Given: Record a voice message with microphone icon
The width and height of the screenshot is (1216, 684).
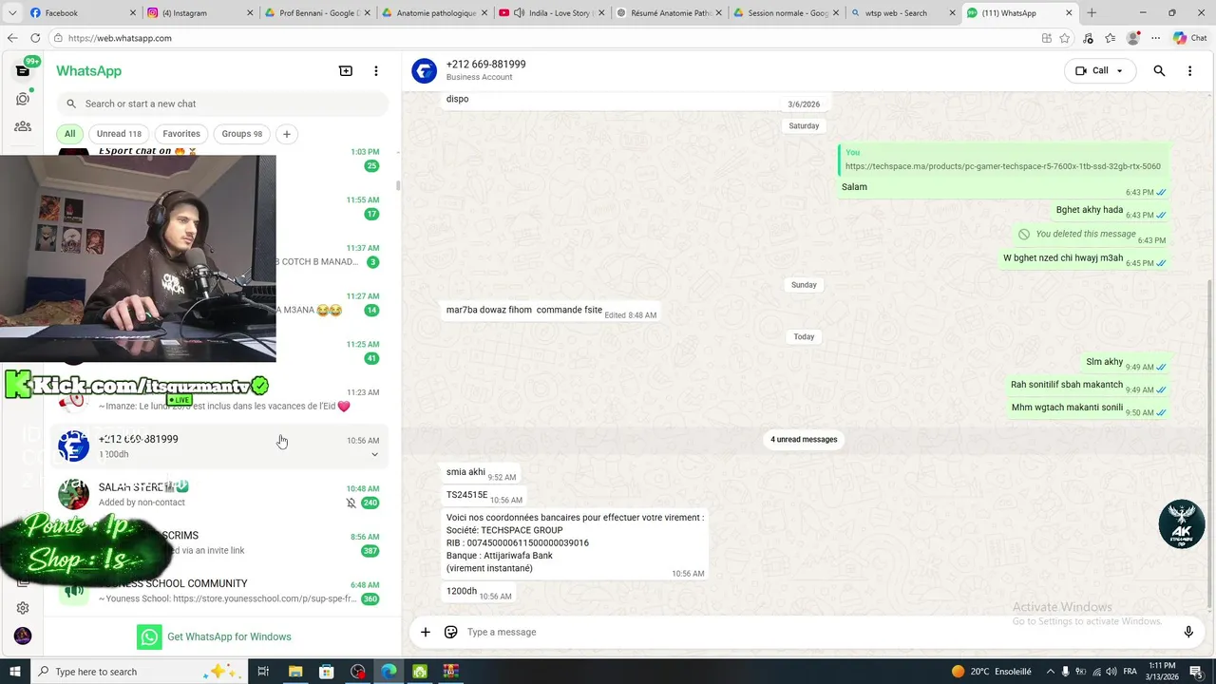Looking at the screenshot, I should coord(1188,632).
